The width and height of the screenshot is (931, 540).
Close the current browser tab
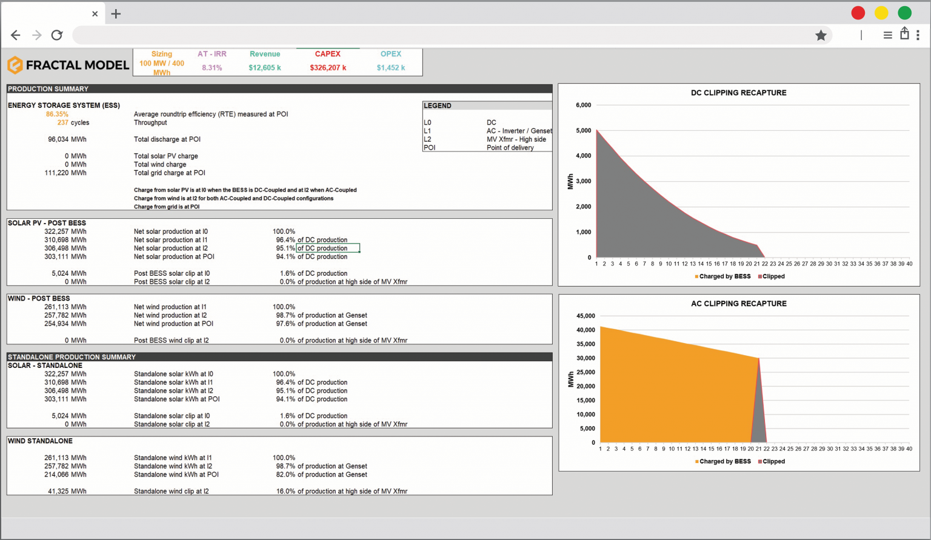coord(95,13)
